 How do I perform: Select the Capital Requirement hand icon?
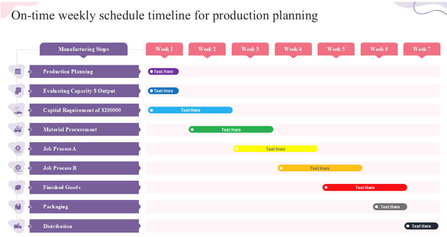click(x=18, y=110)
